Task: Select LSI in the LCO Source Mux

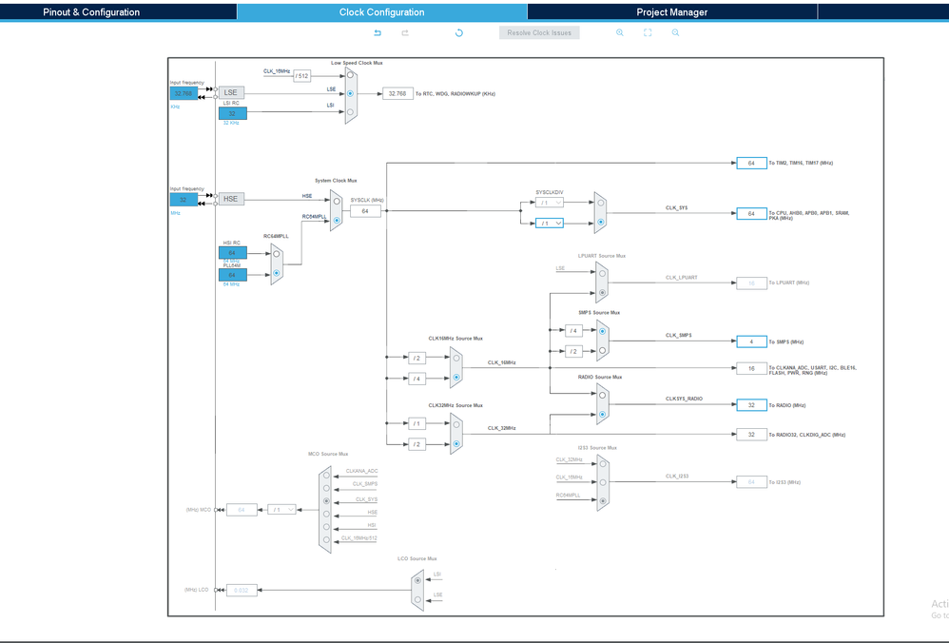Action: 417,580
